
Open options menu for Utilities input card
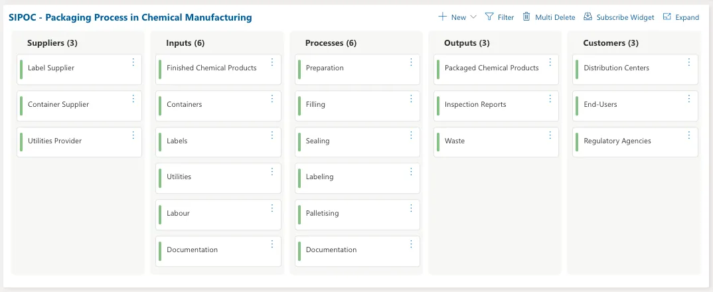click(272, 171)
